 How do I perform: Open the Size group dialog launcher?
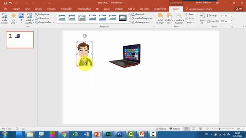point(232,27)
